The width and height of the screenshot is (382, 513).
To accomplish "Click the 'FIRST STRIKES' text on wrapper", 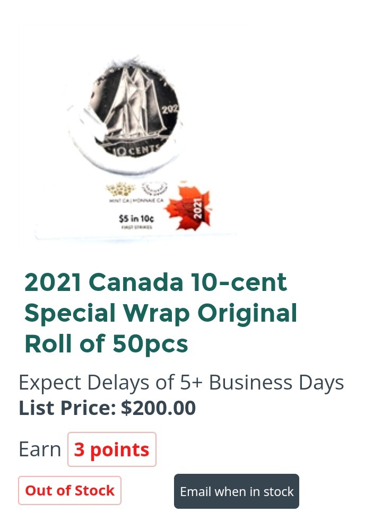I will click(x=136, y=227).
